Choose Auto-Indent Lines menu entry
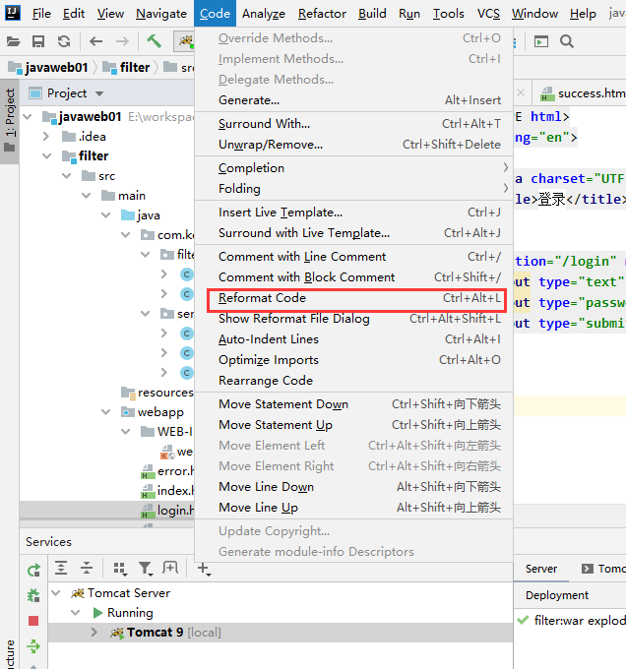The width and height of the screenshot is (626, 669). 354,339
